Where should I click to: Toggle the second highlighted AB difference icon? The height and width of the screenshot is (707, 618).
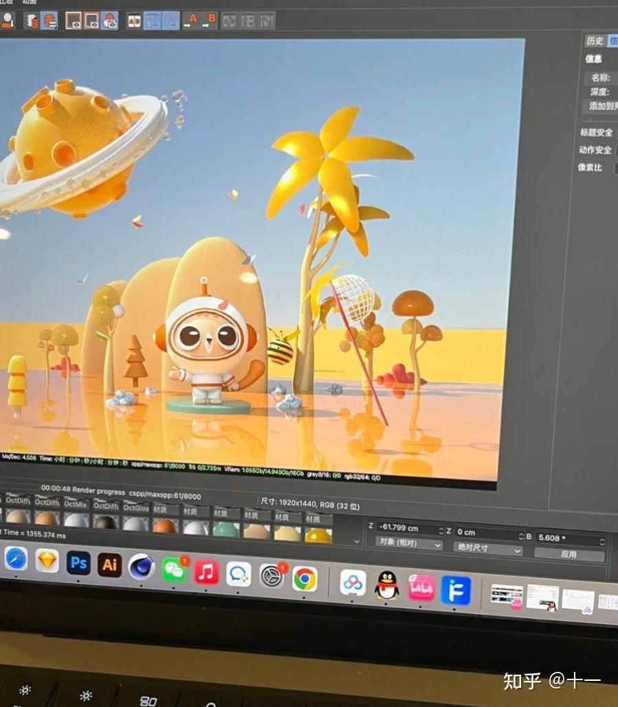tap(171, 21)
